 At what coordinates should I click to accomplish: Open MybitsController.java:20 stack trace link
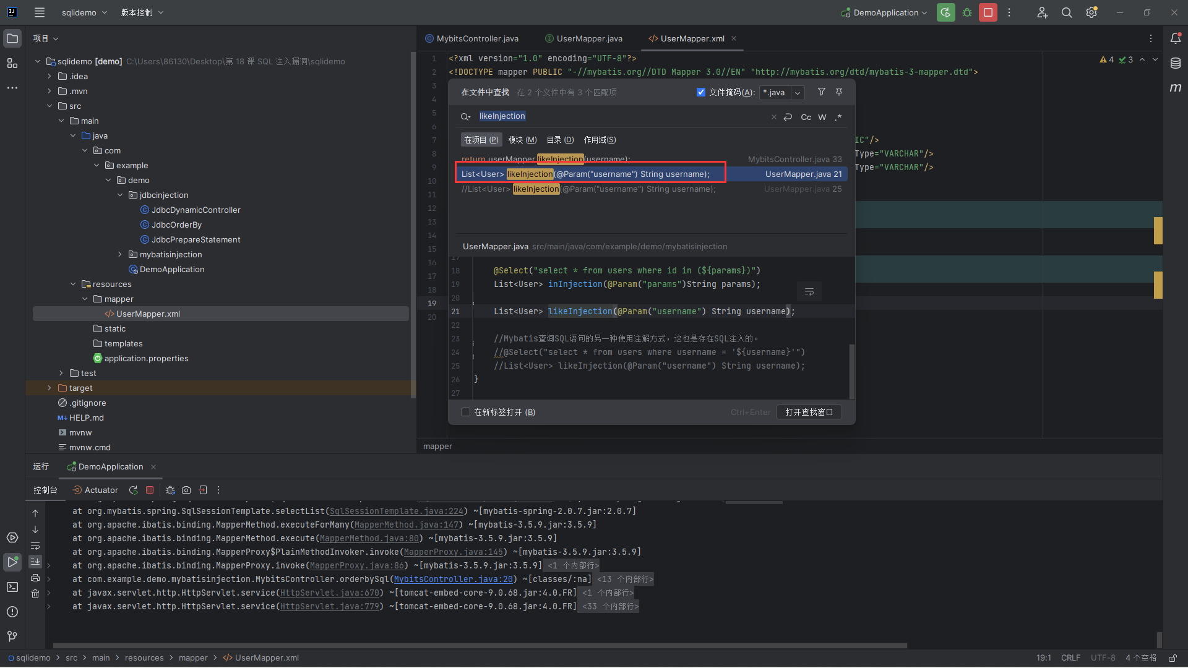(x=453, y=579)
